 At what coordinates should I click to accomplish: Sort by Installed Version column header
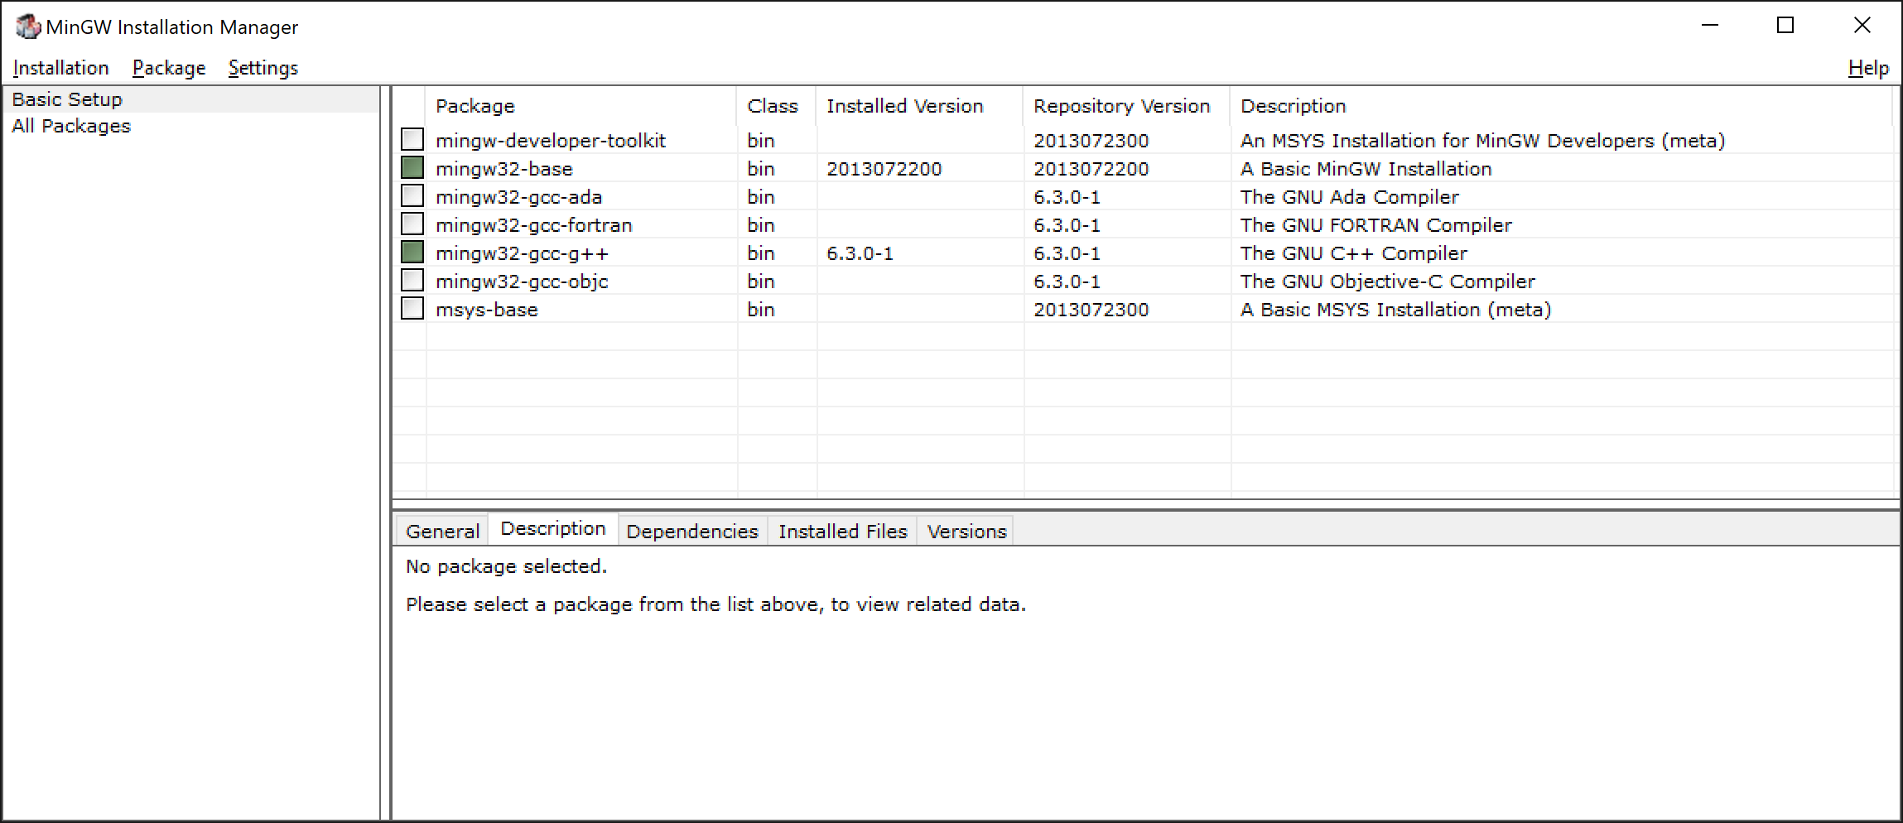920,106
